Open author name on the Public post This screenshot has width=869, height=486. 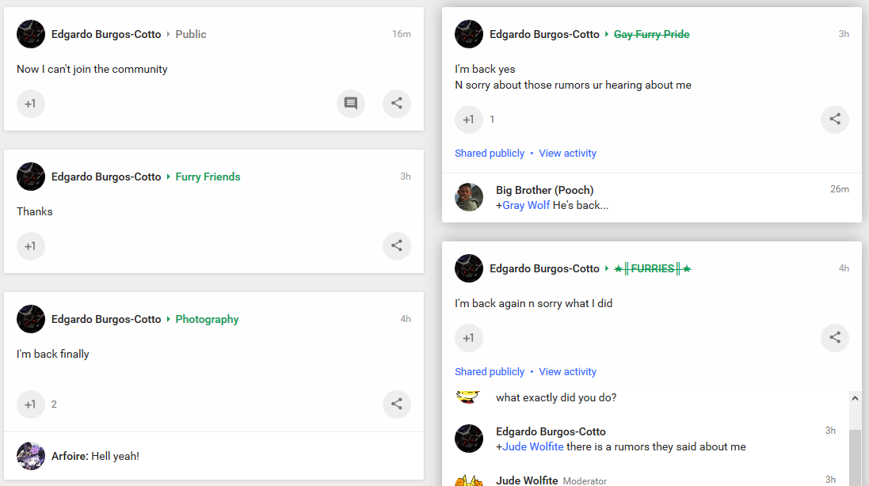point(106,34)
